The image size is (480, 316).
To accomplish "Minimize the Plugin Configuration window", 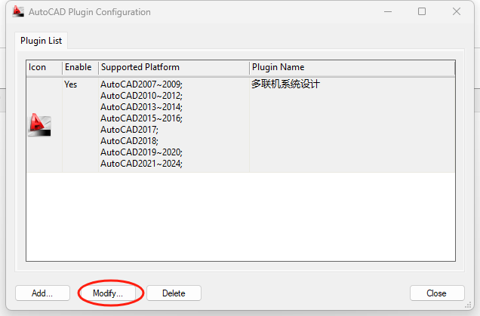I will 387,12.
